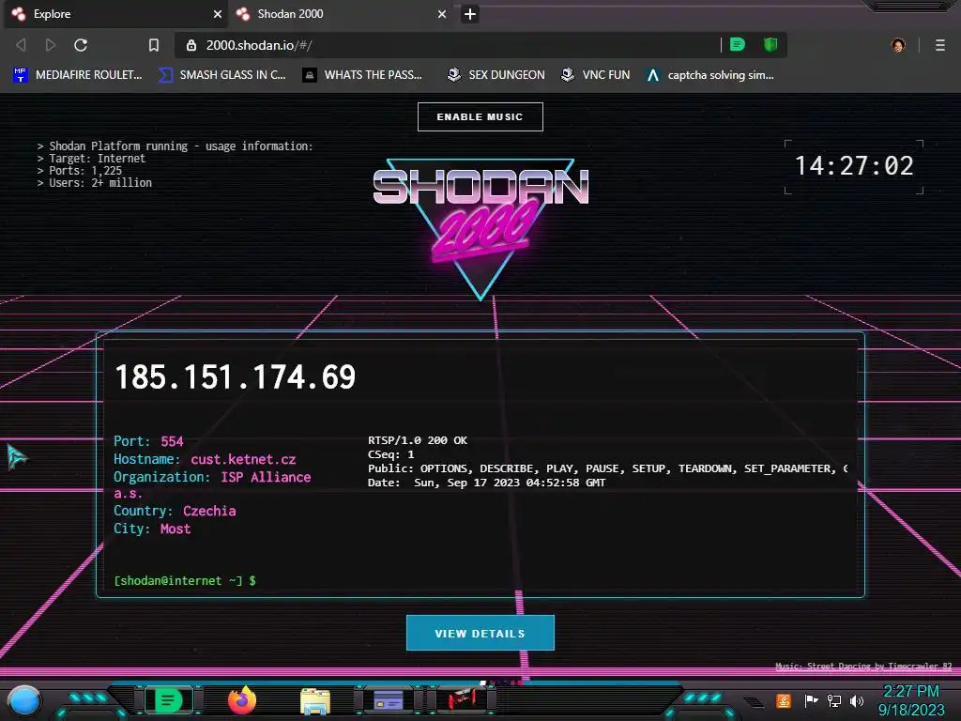Screen dimensions: 961x721
Task: Click the [shodan@internet ~] $ prompt
Action: pos(185,580)
